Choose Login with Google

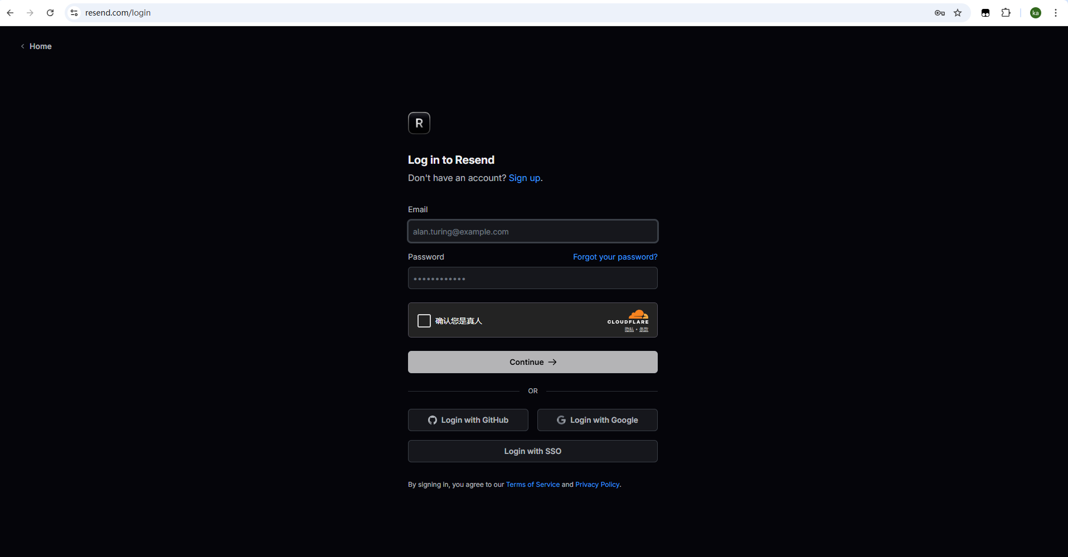[597, 420]
